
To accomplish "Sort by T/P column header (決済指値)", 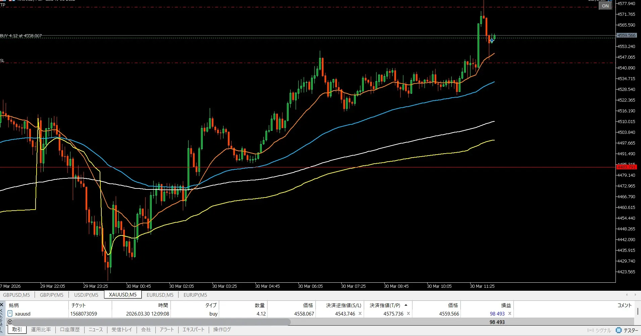I will coord(385,305).
